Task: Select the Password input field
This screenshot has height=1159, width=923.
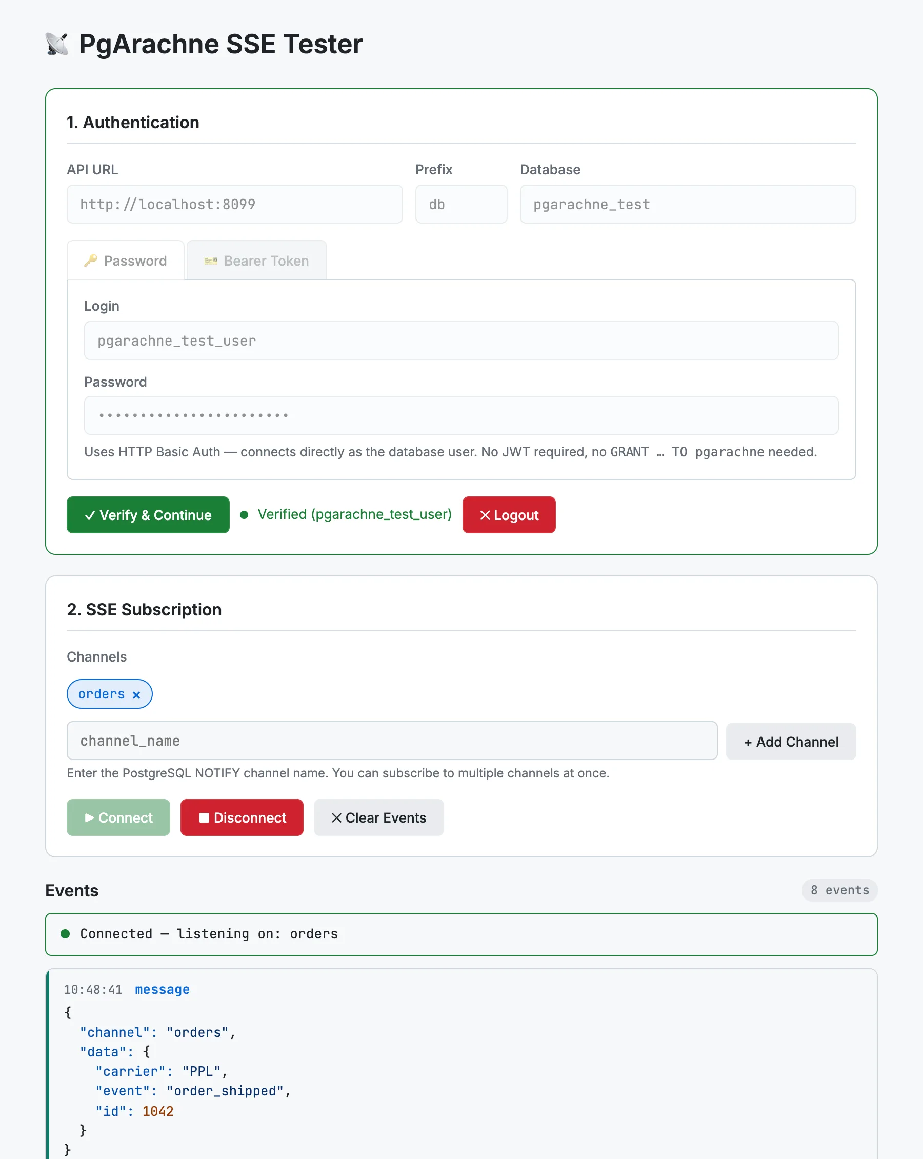Action: pos(461,415)
